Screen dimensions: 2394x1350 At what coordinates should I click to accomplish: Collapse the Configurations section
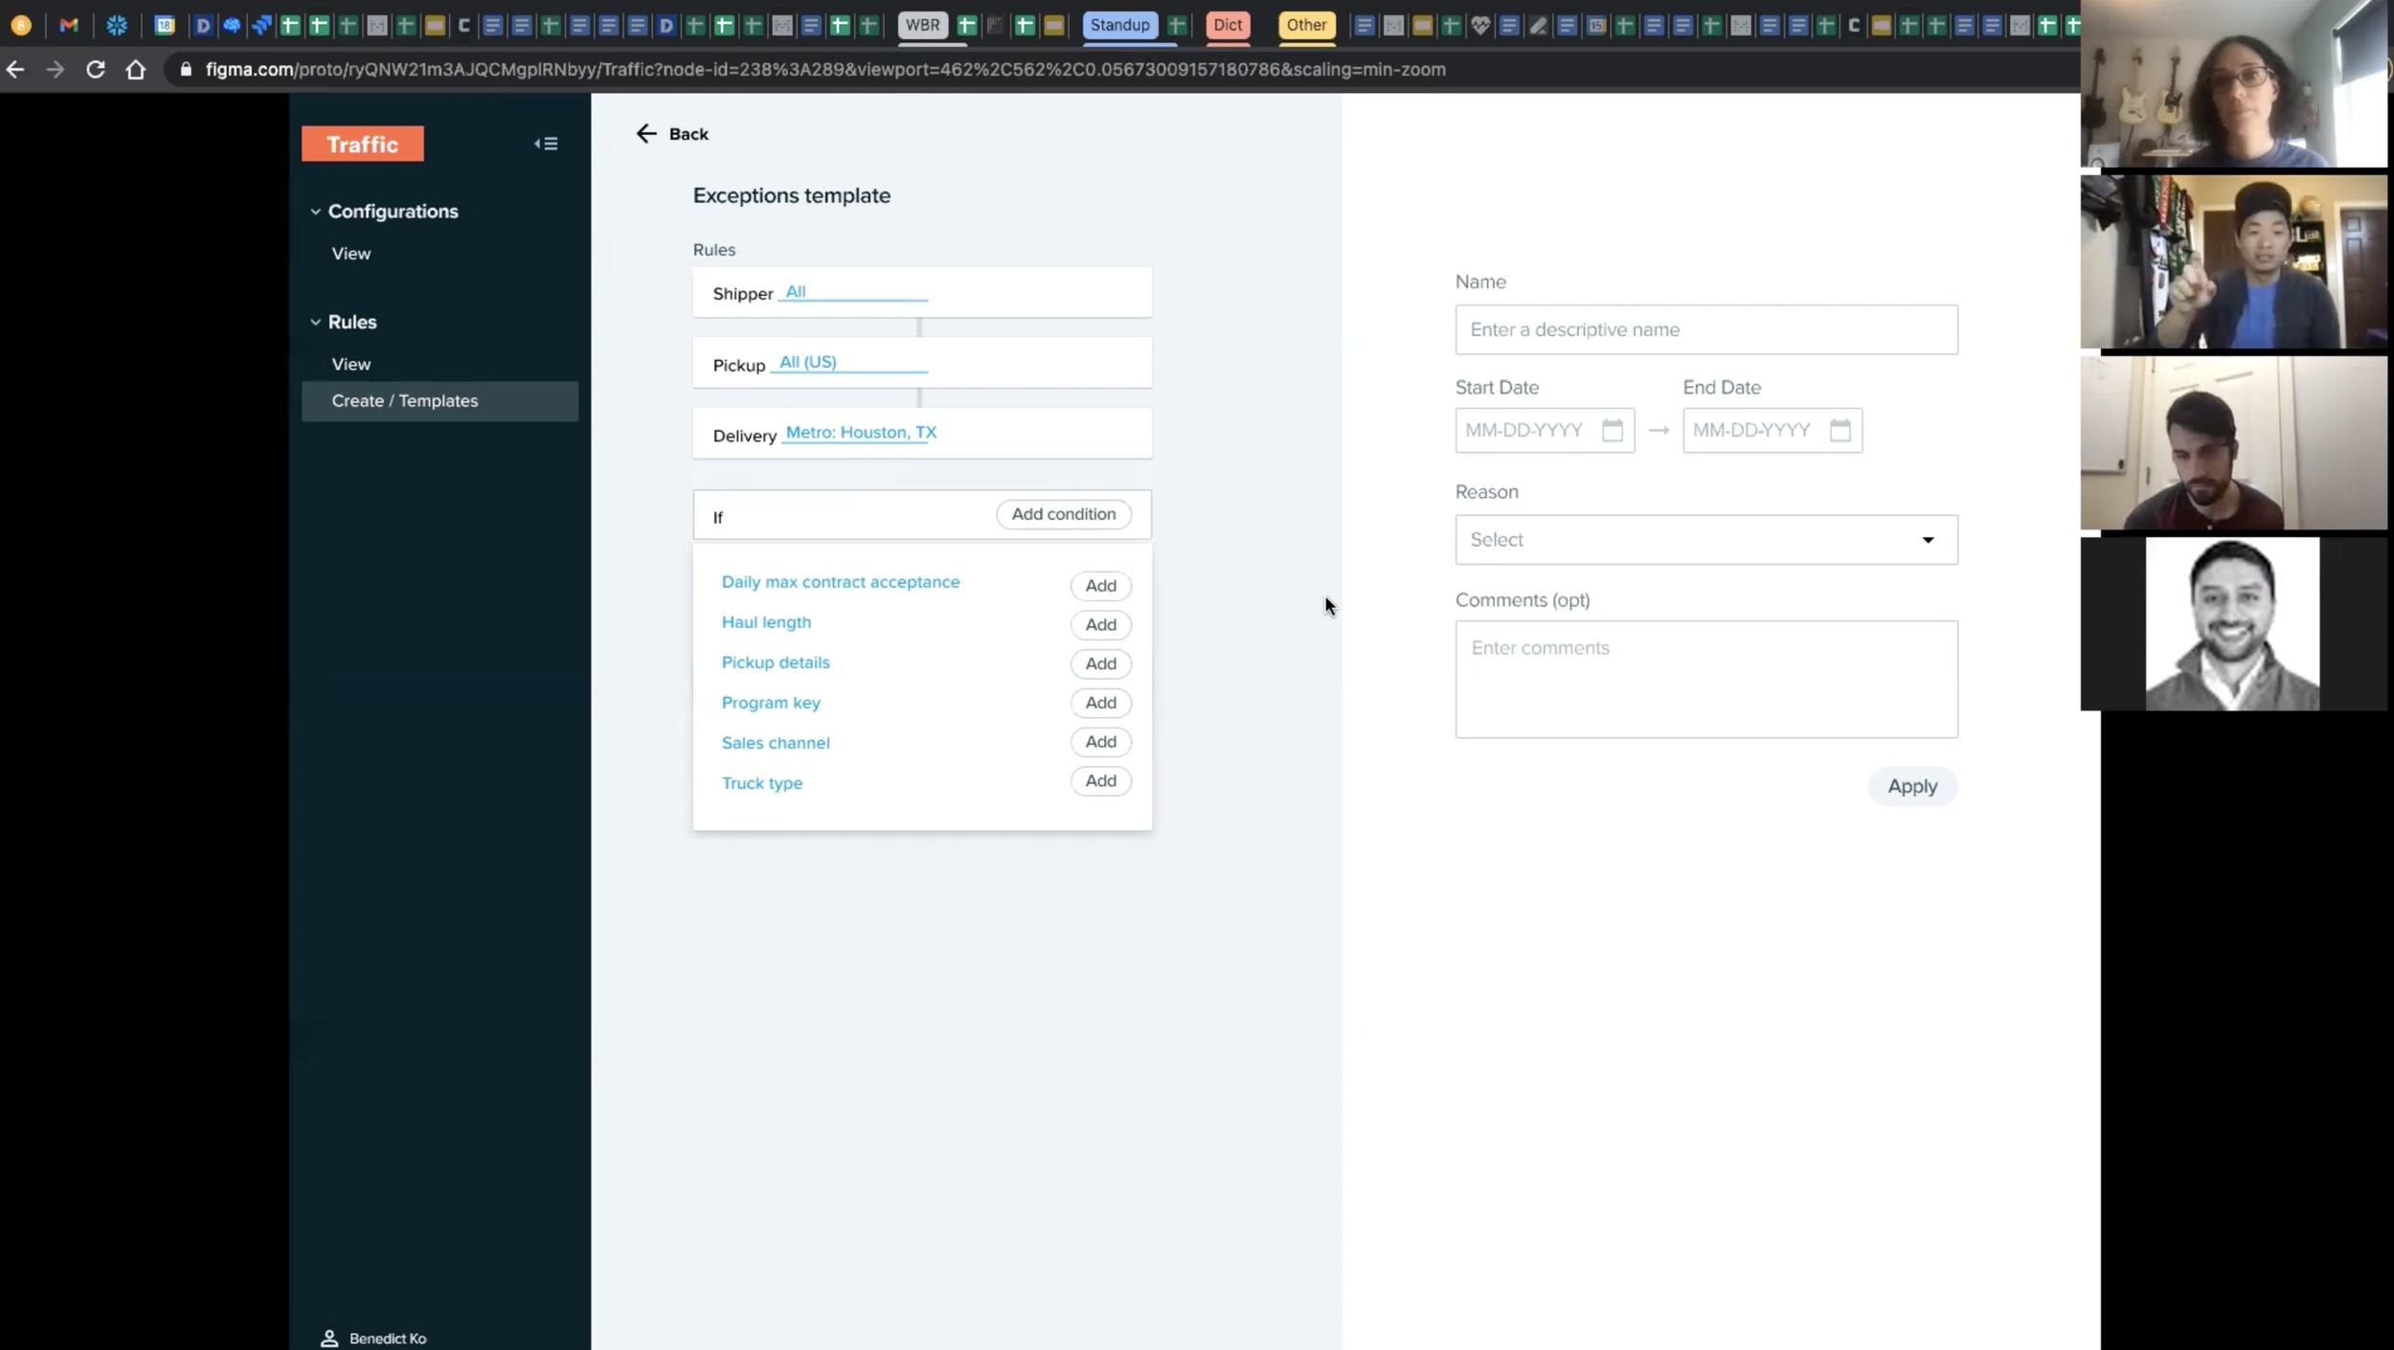(315, 212)
